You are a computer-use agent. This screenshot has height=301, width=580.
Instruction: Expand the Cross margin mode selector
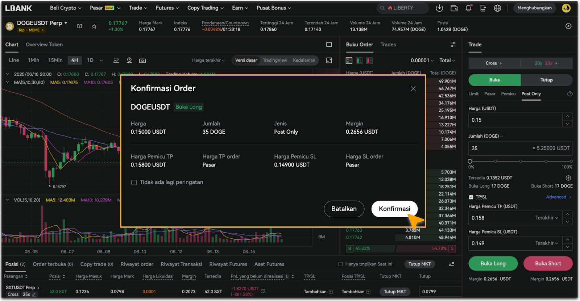tap(494, 63)
